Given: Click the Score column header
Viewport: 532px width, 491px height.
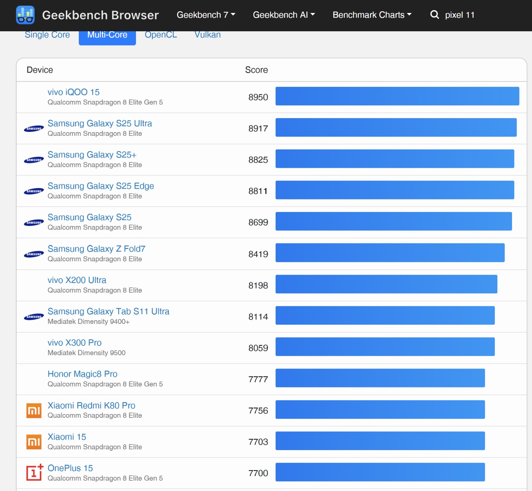Looking at the screenshot, I should tap(256, 70).
